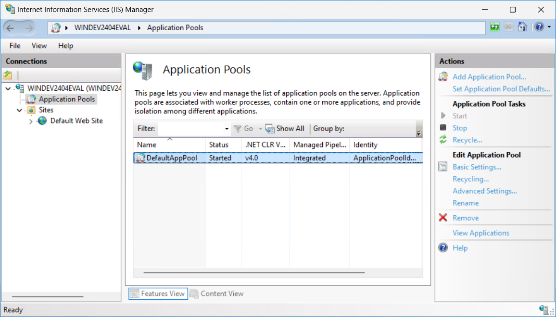The image size is (556, 317).
Task: Click the Start action in Application Pool Tasks
Action: tap(459, 116)
